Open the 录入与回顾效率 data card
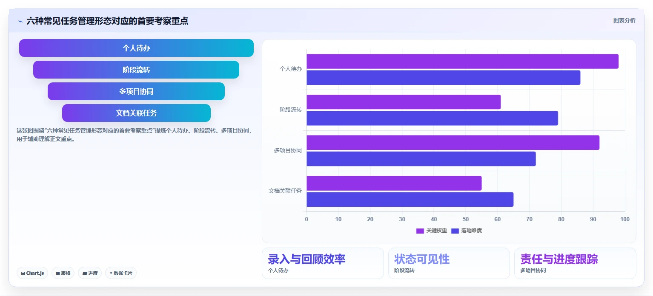Image resolution: width=653 pixels, height=296 pixels. [x=323, y=263]
